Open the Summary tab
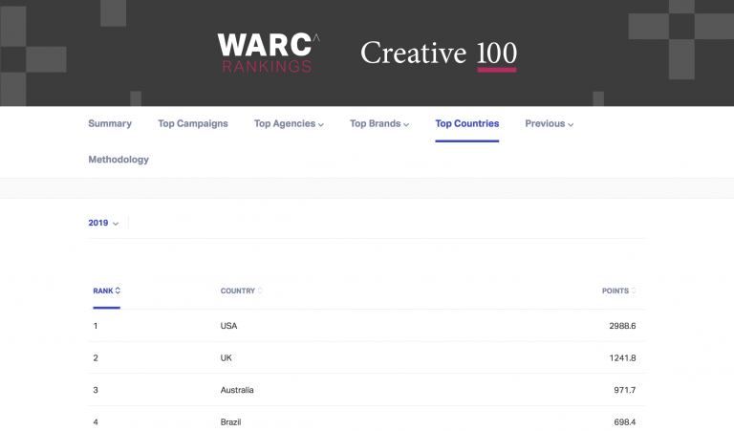The width and height of the screenshot is (734, 431). (x=110, y=123)
